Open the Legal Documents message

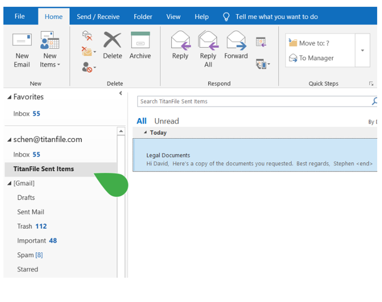[x=255, y=155]
